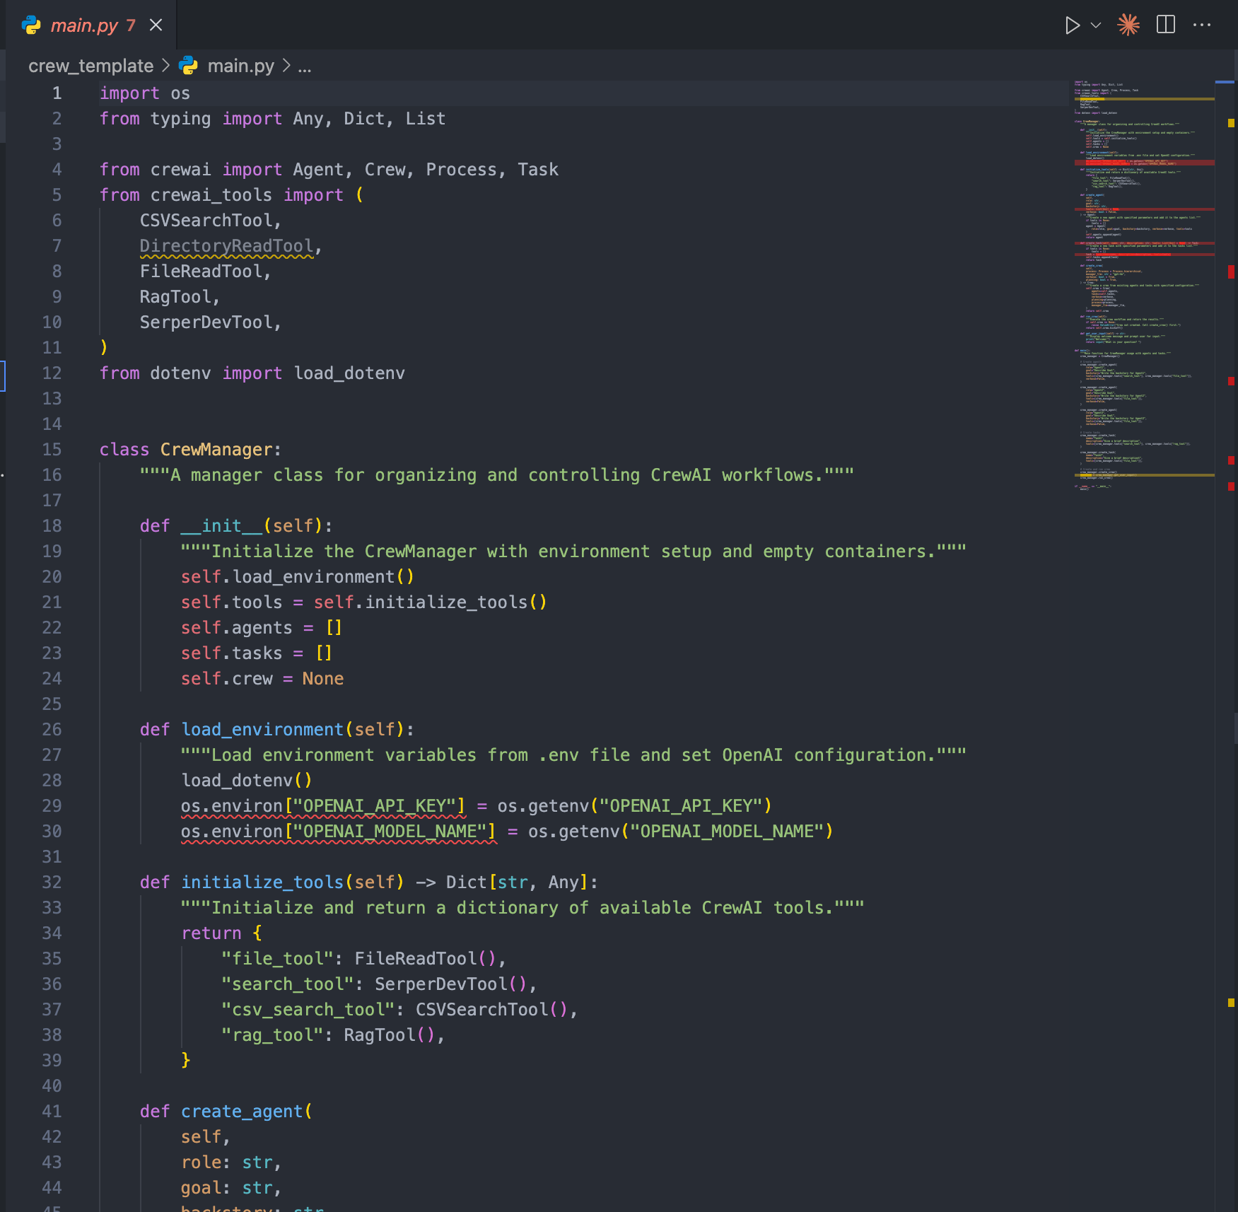The height and width of the screenshot is (1212, 1238).
Task: Split the editor to the right
Action: point(1165,25)
